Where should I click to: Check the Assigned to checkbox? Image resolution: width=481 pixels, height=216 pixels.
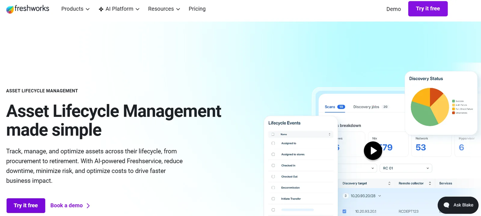coord(273,143)
